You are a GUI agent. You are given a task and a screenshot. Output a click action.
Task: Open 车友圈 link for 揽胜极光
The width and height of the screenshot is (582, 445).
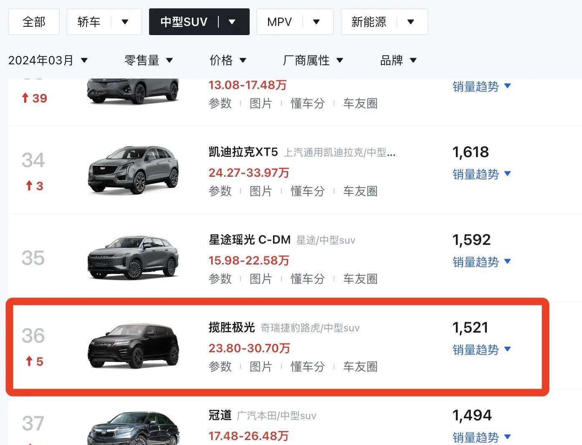tap(360, 366)
